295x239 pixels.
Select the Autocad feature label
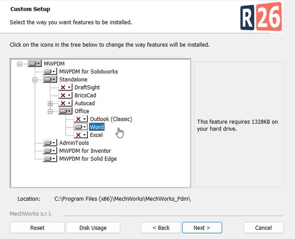tap(85, 103)
